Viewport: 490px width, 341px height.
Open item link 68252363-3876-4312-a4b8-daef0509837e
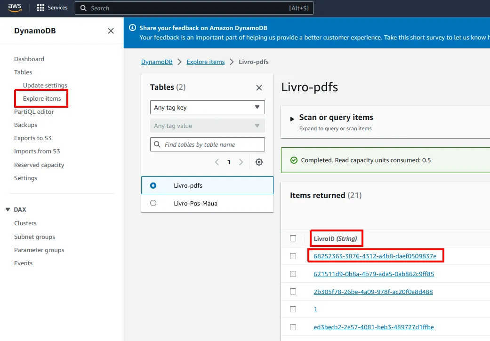coord(375,256)
